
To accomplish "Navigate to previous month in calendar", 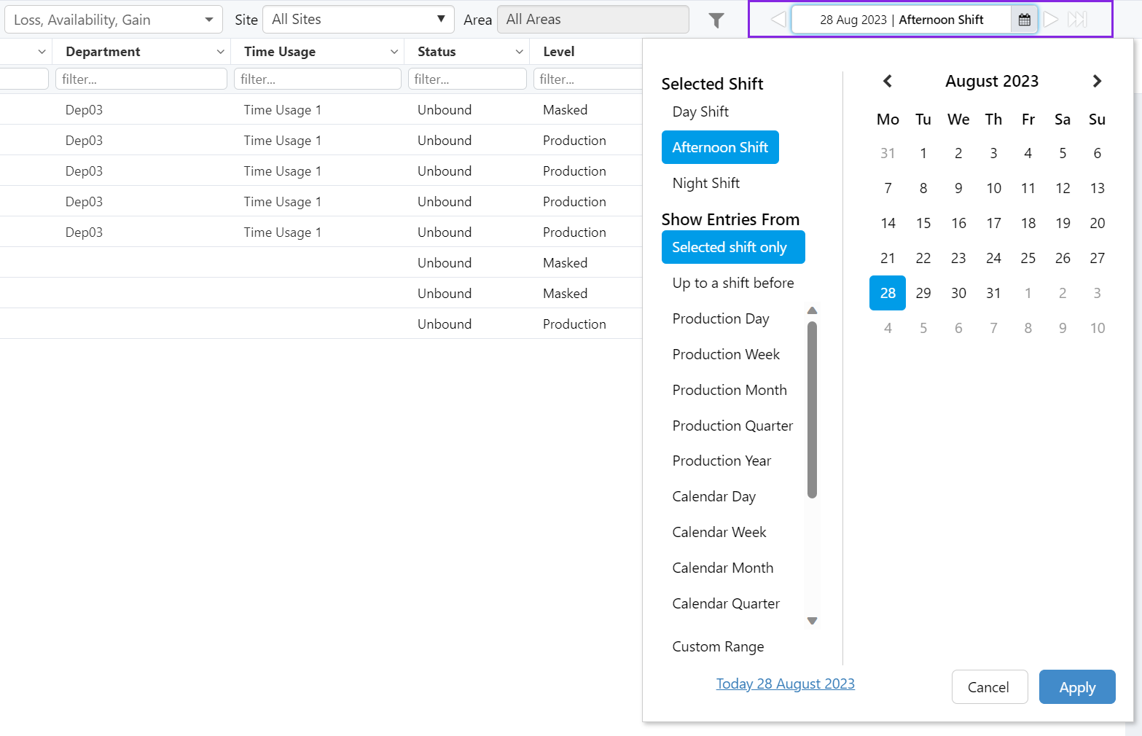I will click(887, 81).
